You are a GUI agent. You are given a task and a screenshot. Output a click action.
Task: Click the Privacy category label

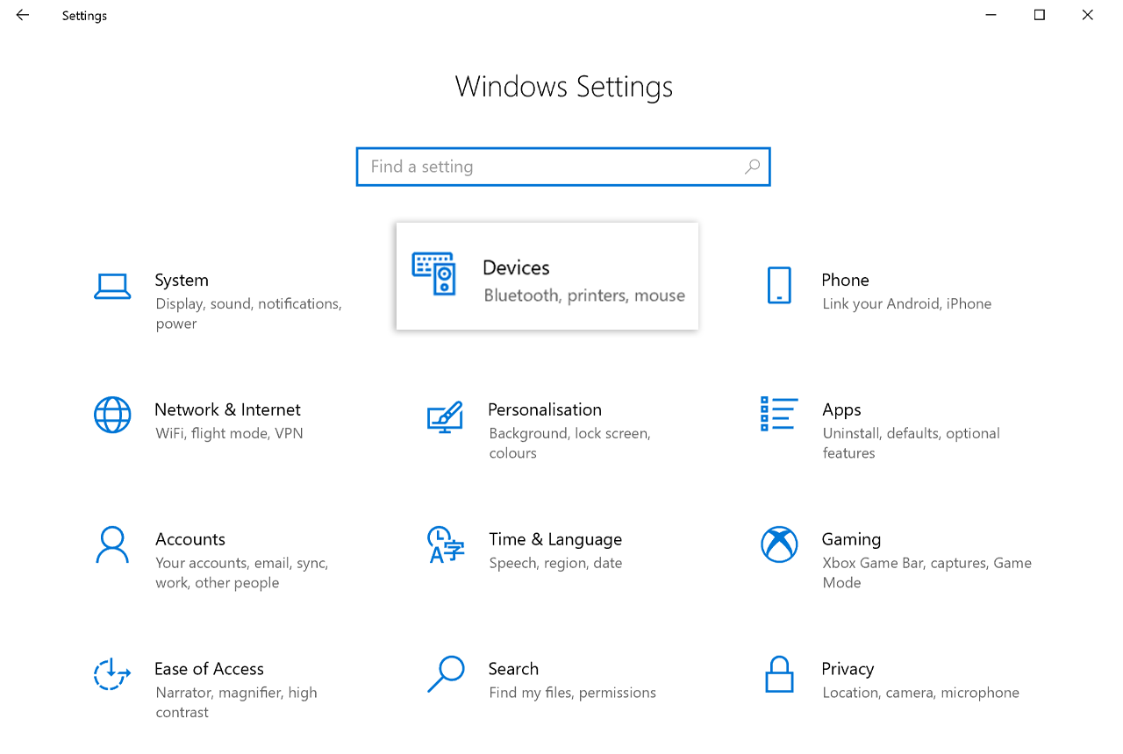point(848,669)
